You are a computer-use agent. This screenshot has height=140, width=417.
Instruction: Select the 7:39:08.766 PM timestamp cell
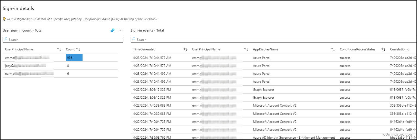tap(152, 138)
